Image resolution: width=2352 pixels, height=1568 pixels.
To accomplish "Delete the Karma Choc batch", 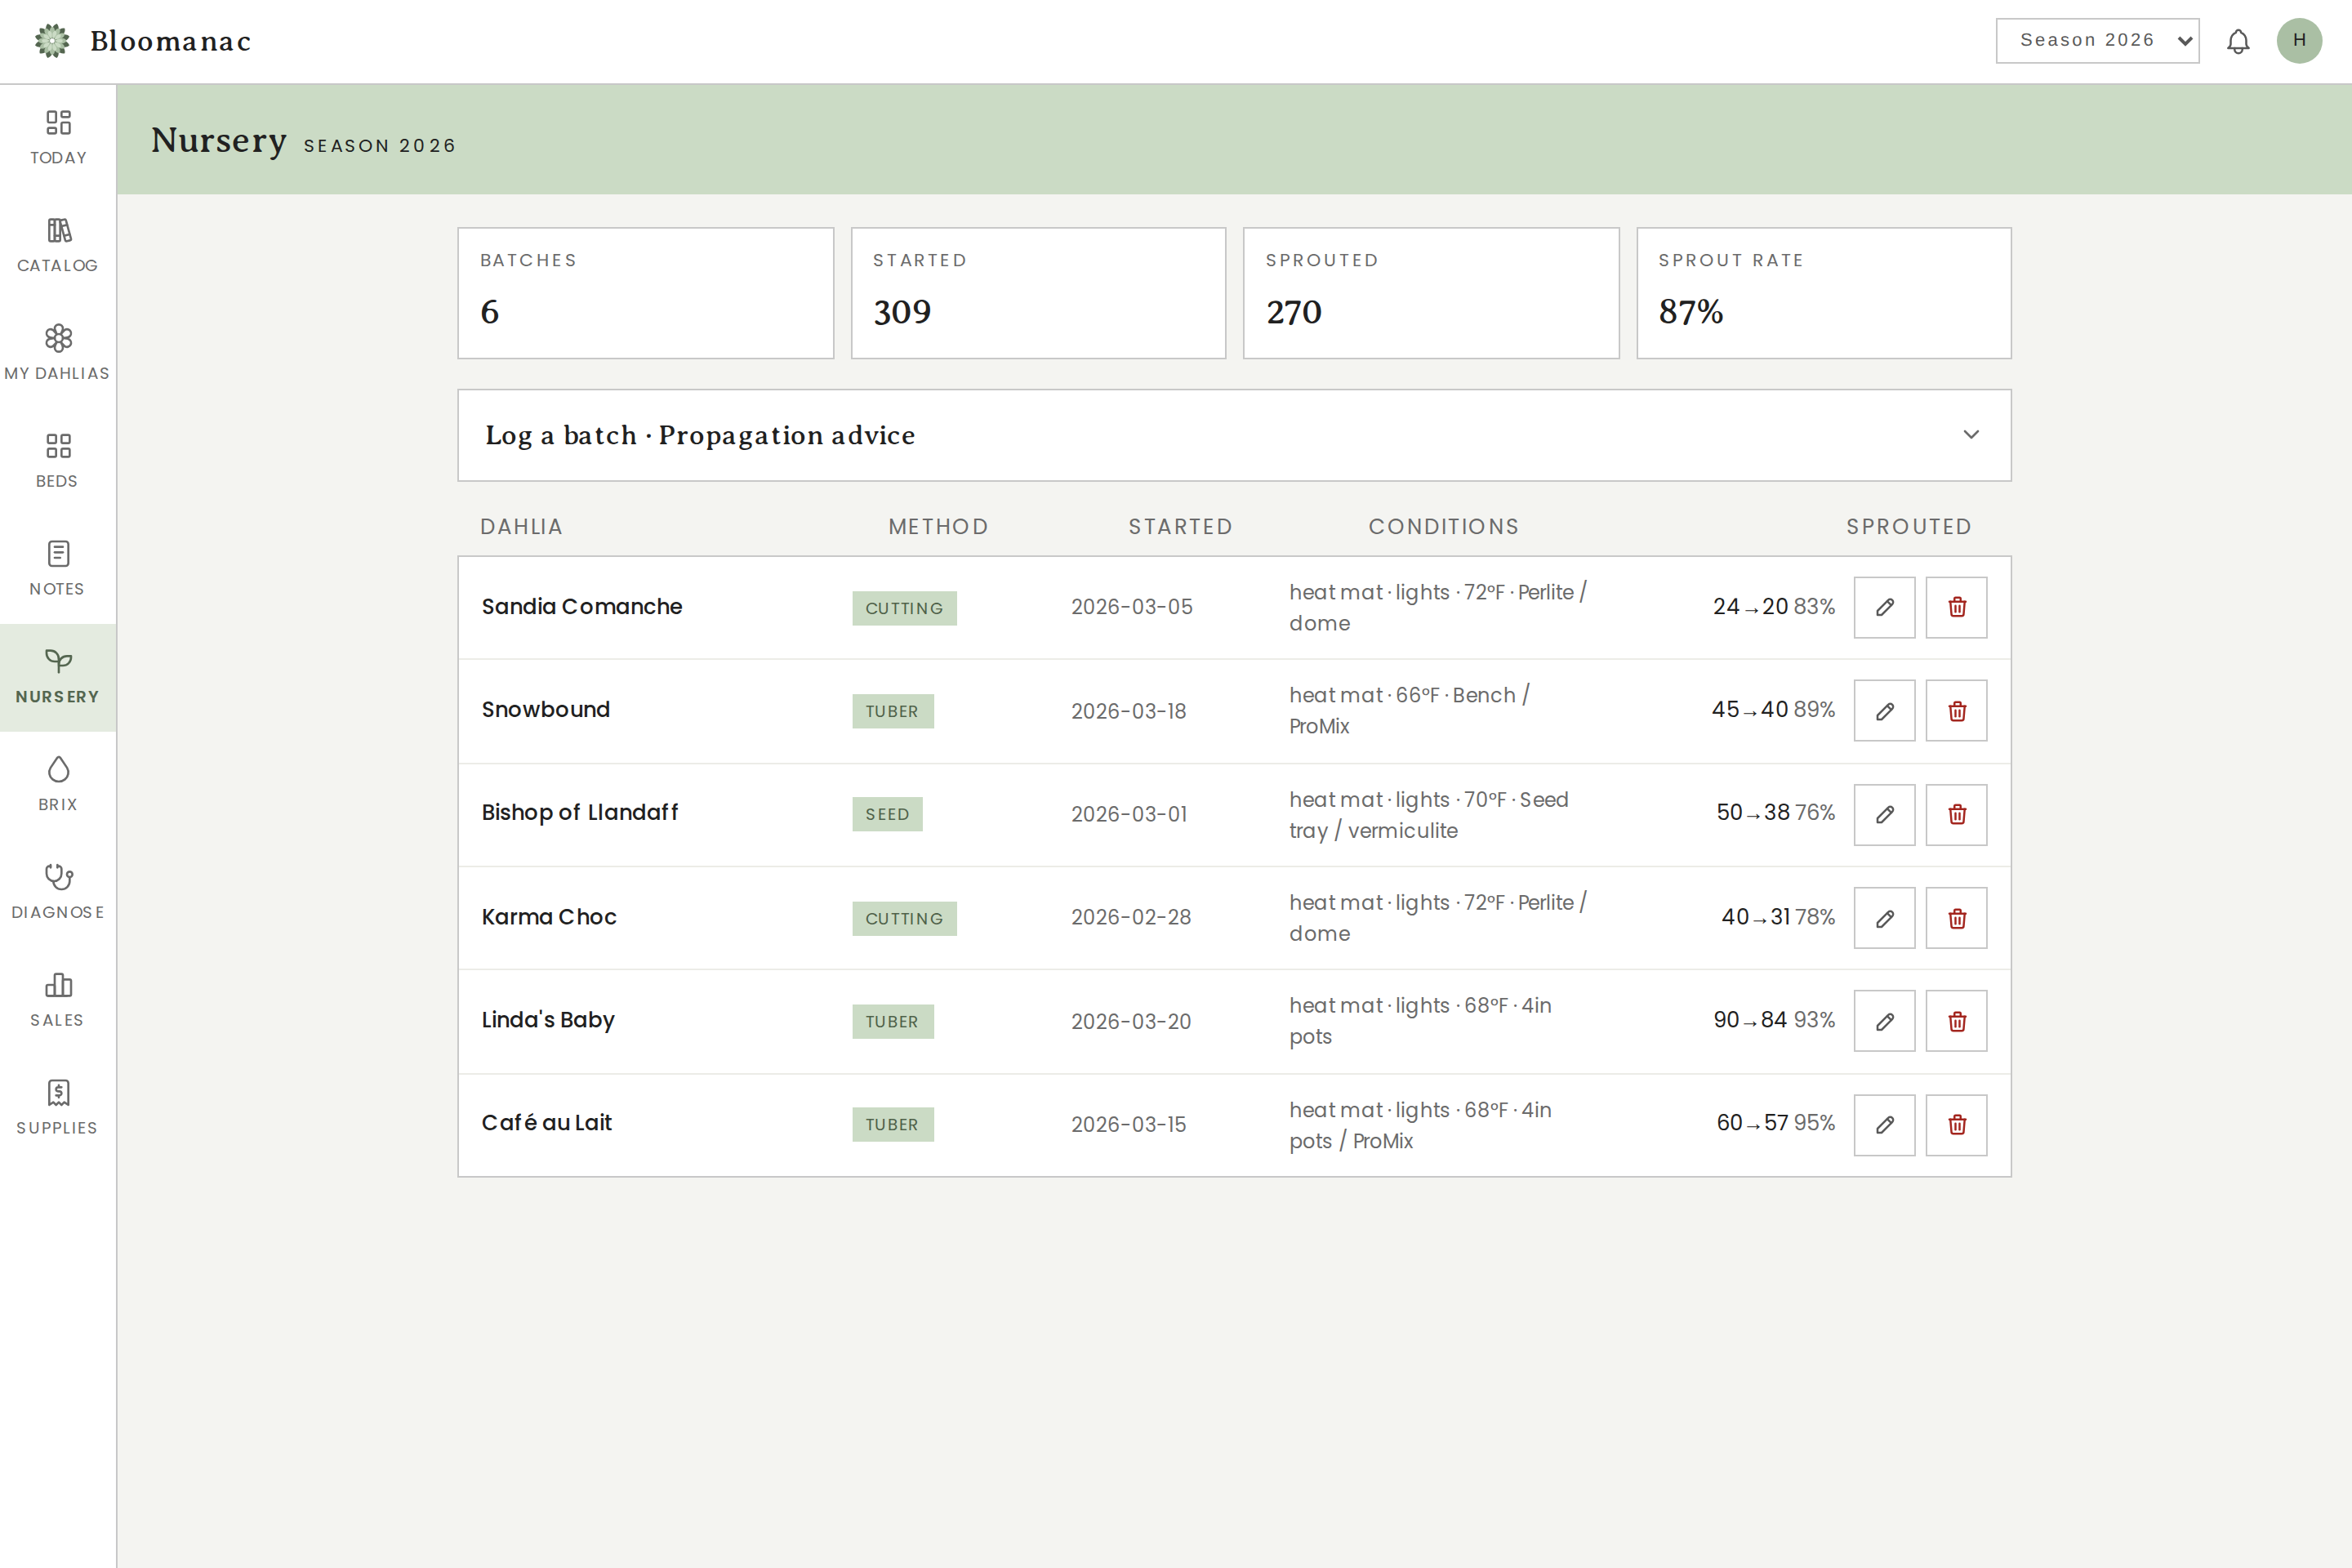I will 1956,918.
